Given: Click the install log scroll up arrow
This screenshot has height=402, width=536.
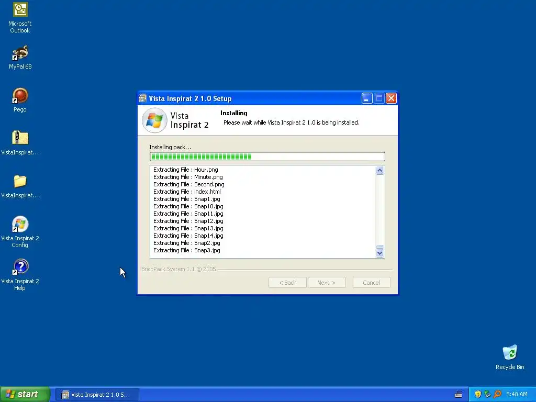Looking at the screenshot, I should [x=380, y=170].
